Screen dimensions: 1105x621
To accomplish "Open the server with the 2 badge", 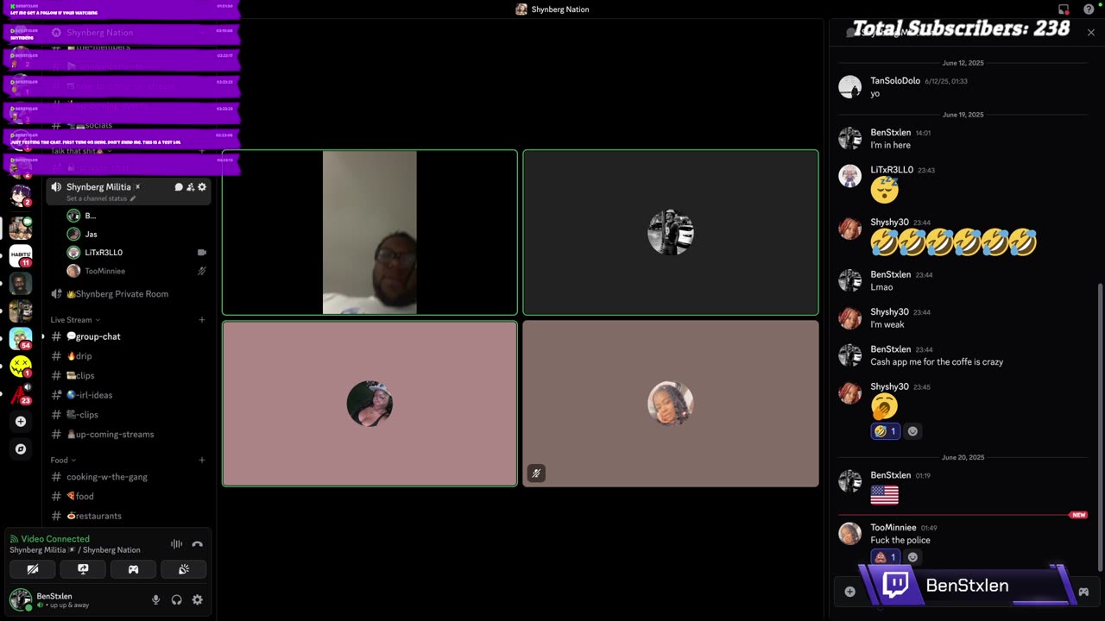I will [21, 195].
